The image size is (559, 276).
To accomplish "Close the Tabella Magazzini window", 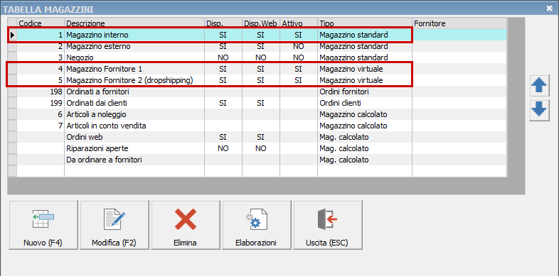I will pyautogui.click(x=549, y=9).
